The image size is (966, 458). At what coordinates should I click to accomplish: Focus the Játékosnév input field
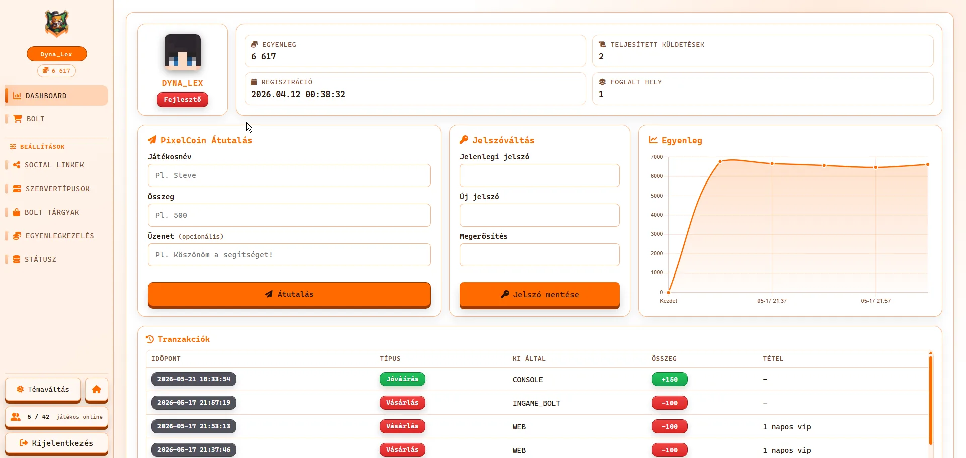(x=289, y=175)
